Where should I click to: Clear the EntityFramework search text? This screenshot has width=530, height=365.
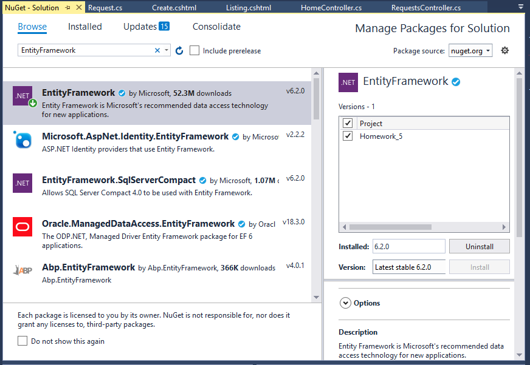[157, 50]
